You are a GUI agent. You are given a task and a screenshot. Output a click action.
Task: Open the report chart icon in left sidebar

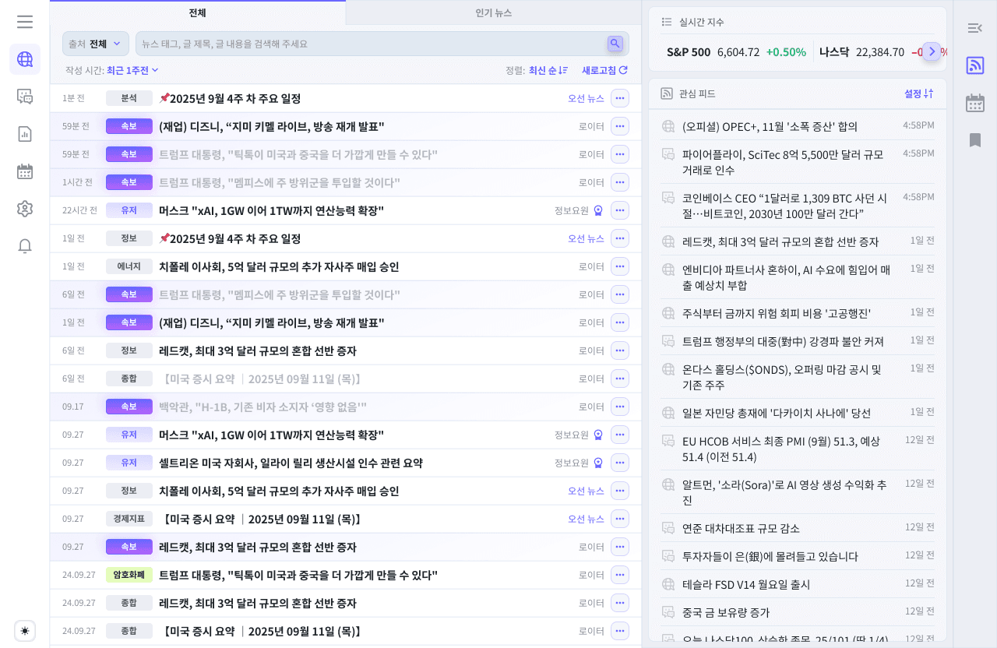(25, 134)
